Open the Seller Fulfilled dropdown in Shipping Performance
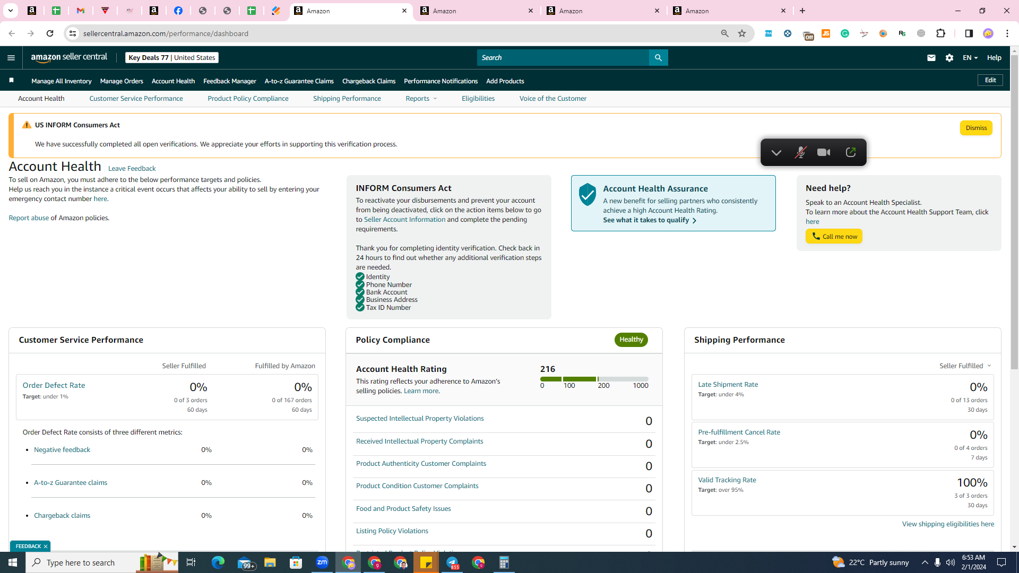 [x=965, y=366]
